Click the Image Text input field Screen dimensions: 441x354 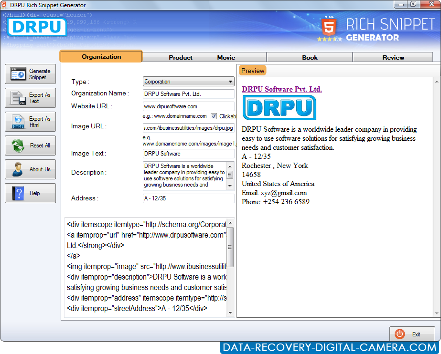coord(188,154)
